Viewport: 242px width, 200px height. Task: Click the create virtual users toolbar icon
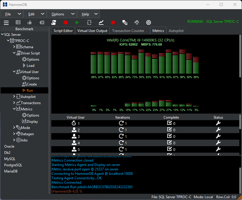54,22
